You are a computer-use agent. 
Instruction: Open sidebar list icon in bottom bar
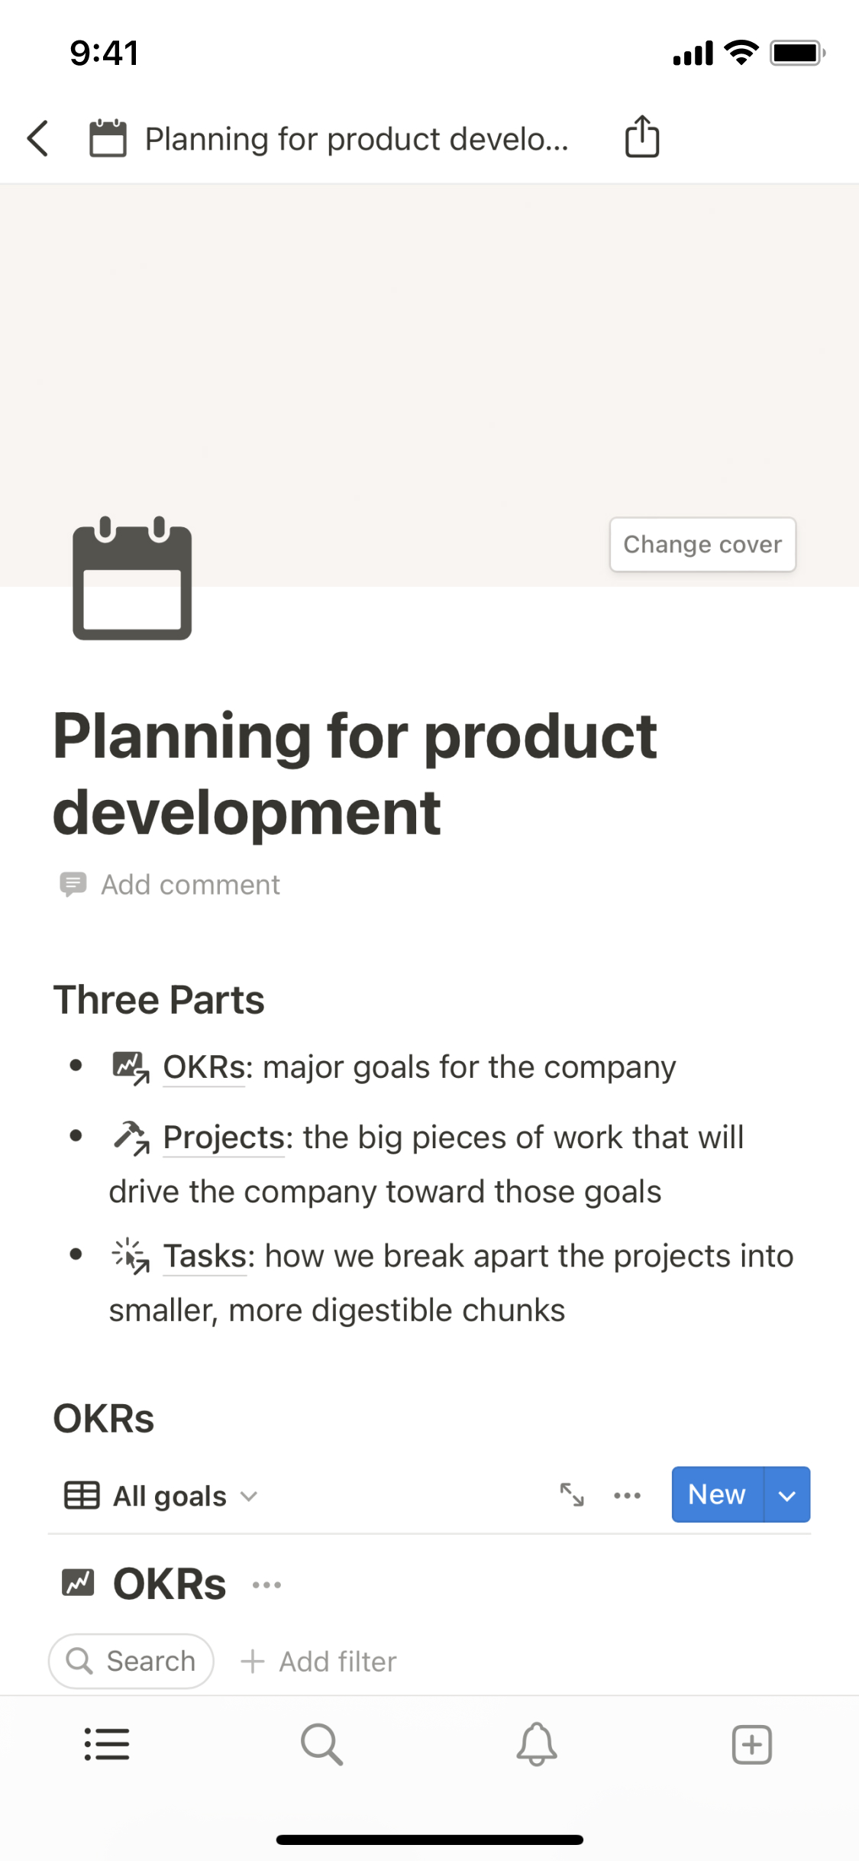tap(107, 1744)
